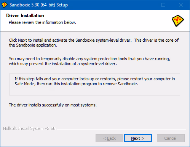Screen dimensions: 190x147
Task: Click 'Nullsoft Install System v2.50' text
Action: click(29, 128)
